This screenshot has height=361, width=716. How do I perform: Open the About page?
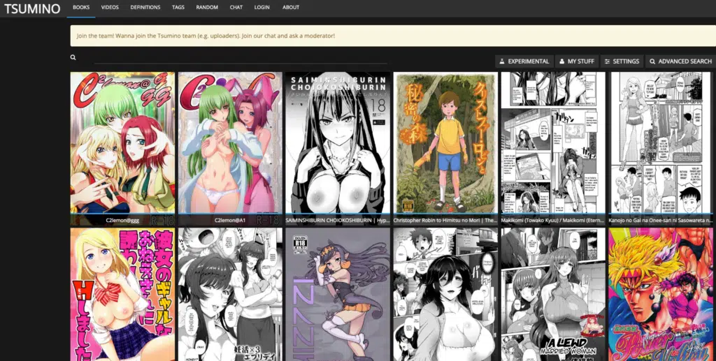click(291, 7)
